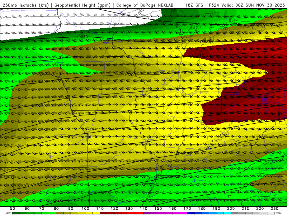The width and height of the screenshot is (287, 215).
Task: Click the 140 value on the color scale
Action: point(143,209)
